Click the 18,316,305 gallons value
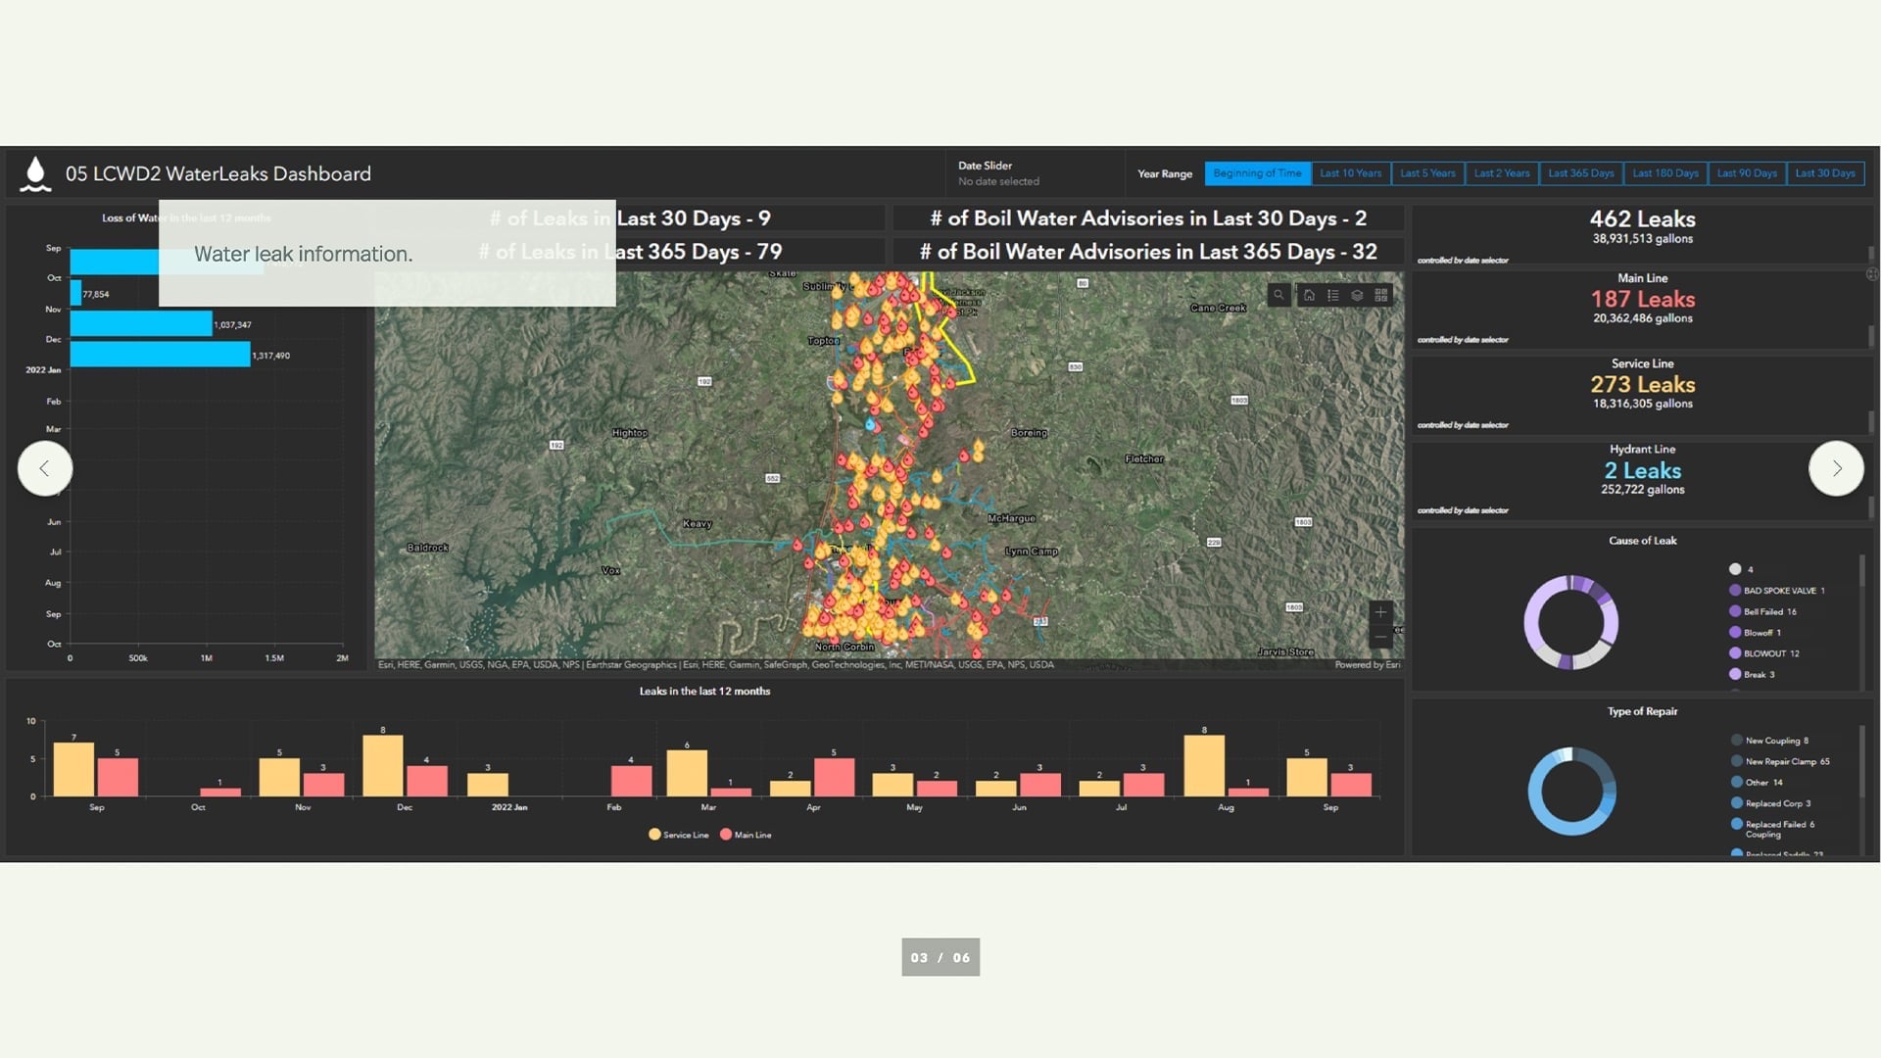Image resolution: width=1881 pixels, height=1058 pixels. [1643, 404]
